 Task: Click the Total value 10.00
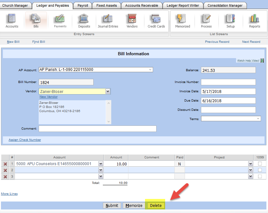(123, 183)
